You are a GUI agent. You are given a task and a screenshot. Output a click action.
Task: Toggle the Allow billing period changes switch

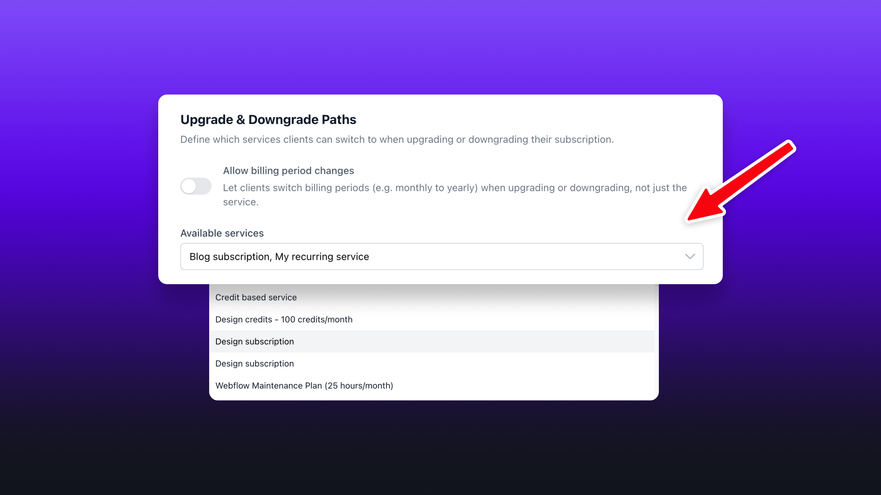[196, 186]
